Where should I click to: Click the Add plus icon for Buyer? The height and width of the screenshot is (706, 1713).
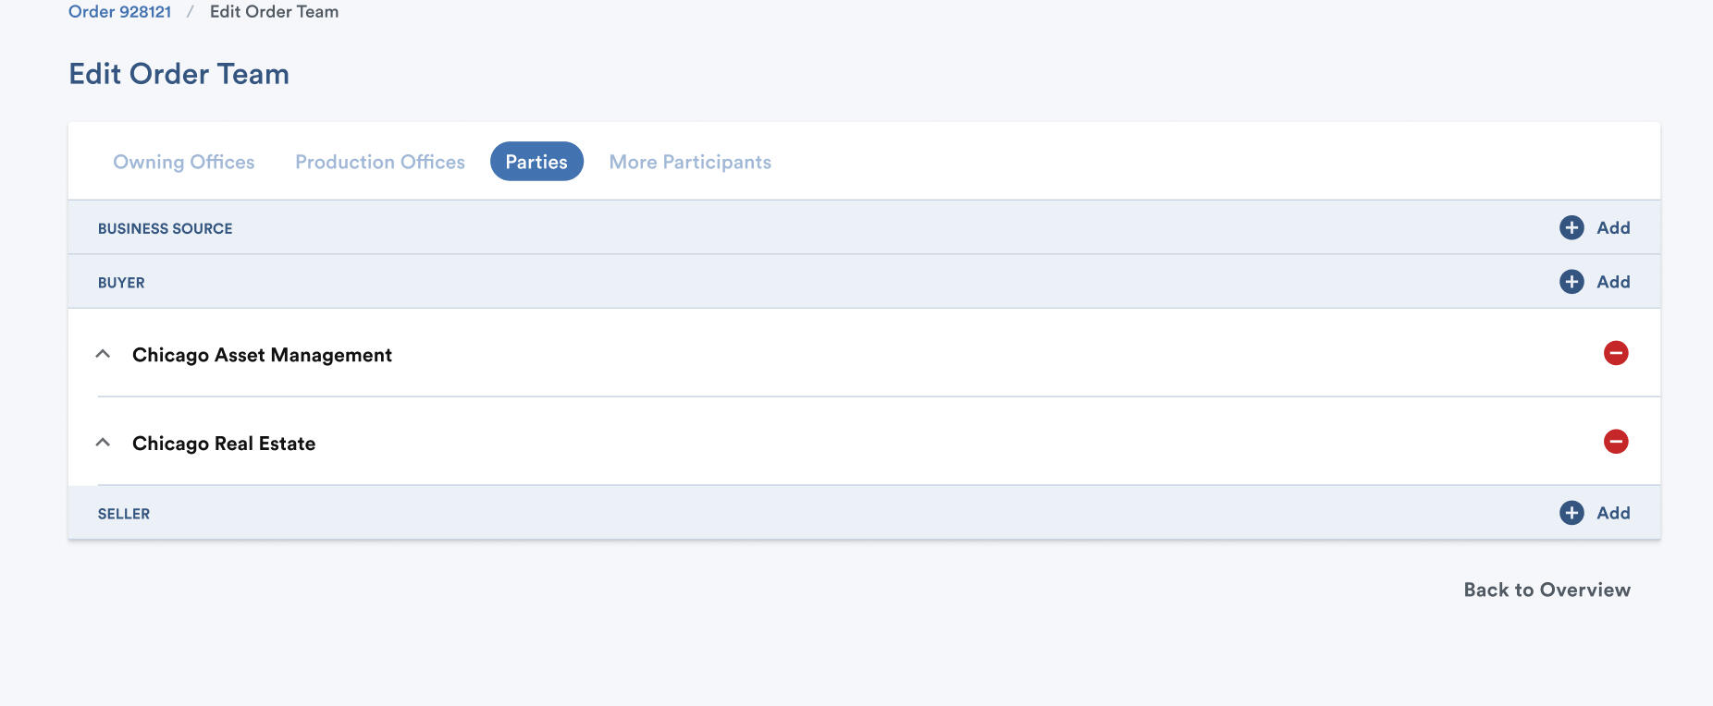pyautogui.click(x=1571, y=282)
